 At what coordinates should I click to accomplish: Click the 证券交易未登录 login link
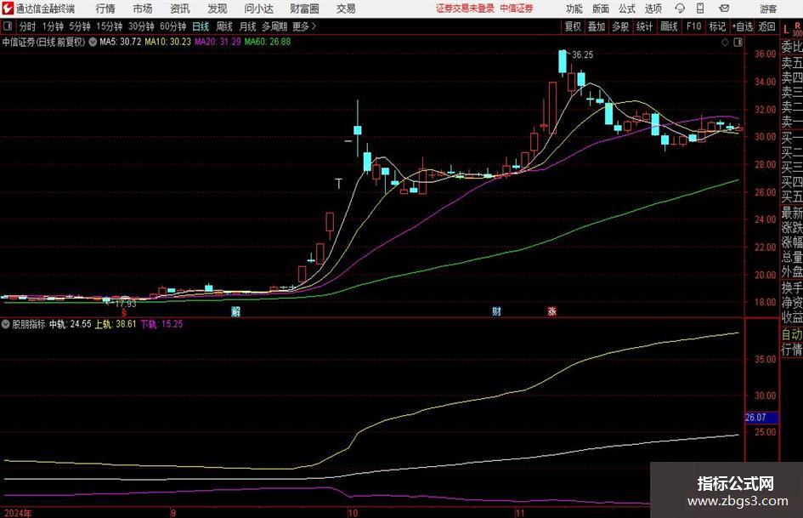tap(465, 9)
